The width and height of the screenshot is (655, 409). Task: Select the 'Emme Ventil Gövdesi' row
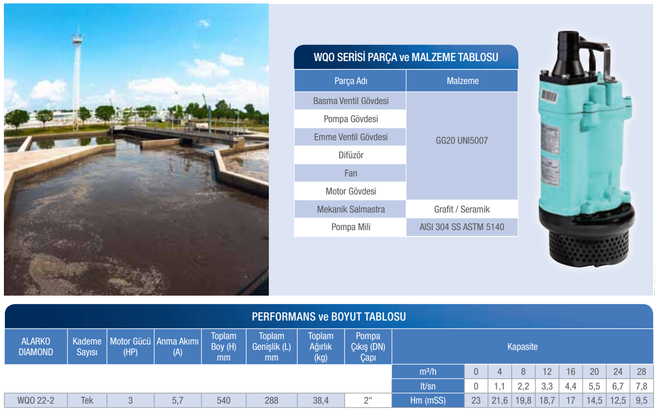tap(350, 137)
